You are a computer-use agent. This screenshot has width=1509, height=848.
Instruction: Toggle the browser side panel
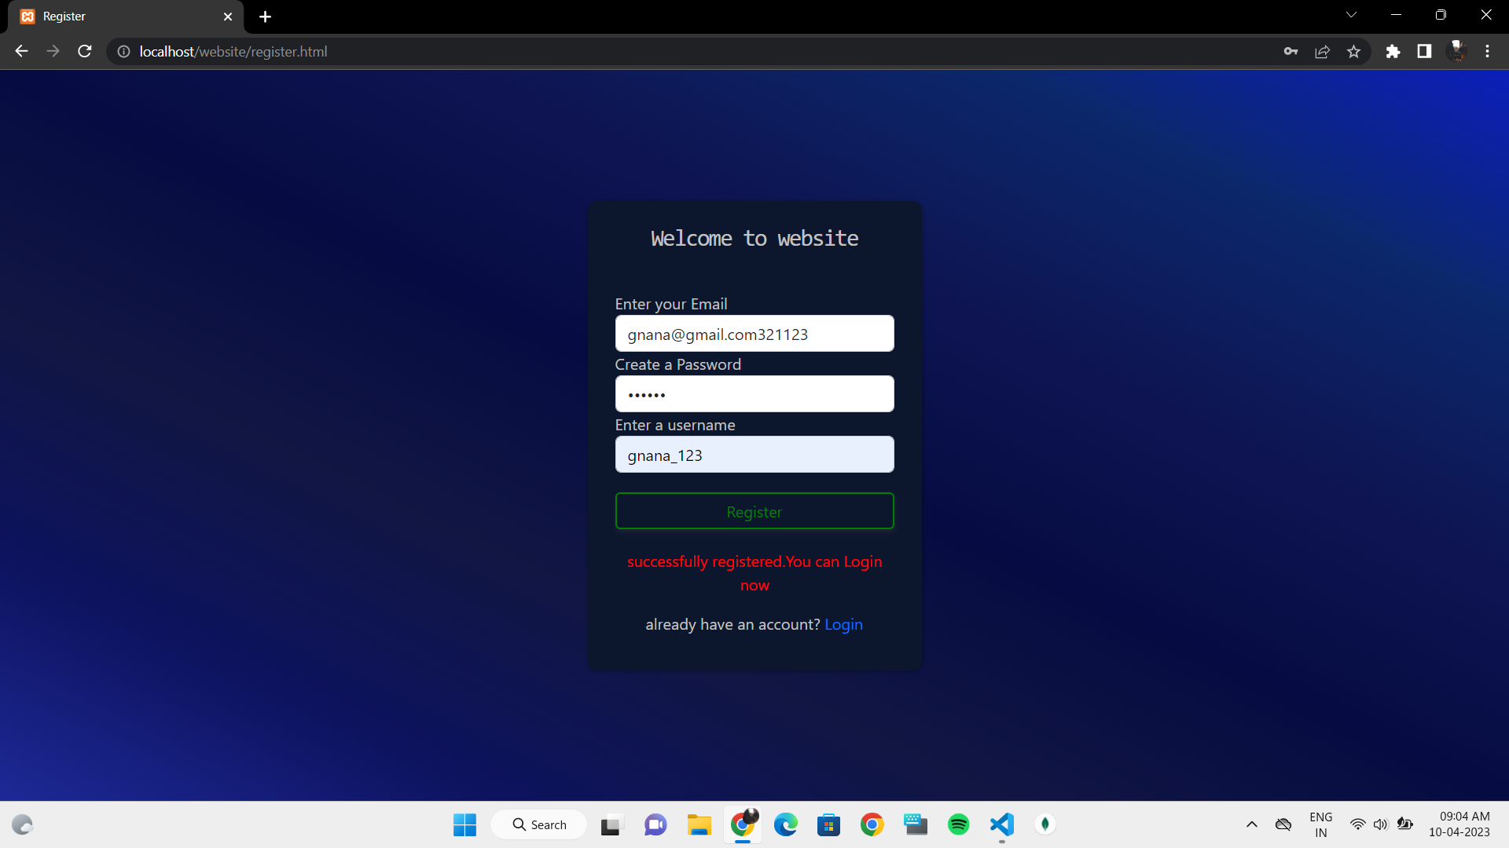click(x=1424, y=51)
